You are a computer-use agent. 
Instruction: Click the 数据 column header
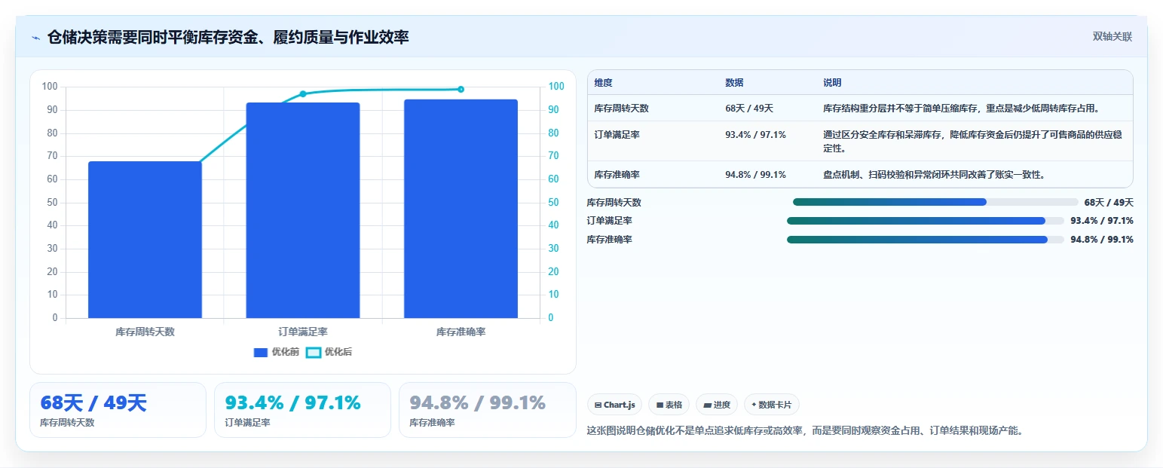[734, 83]
